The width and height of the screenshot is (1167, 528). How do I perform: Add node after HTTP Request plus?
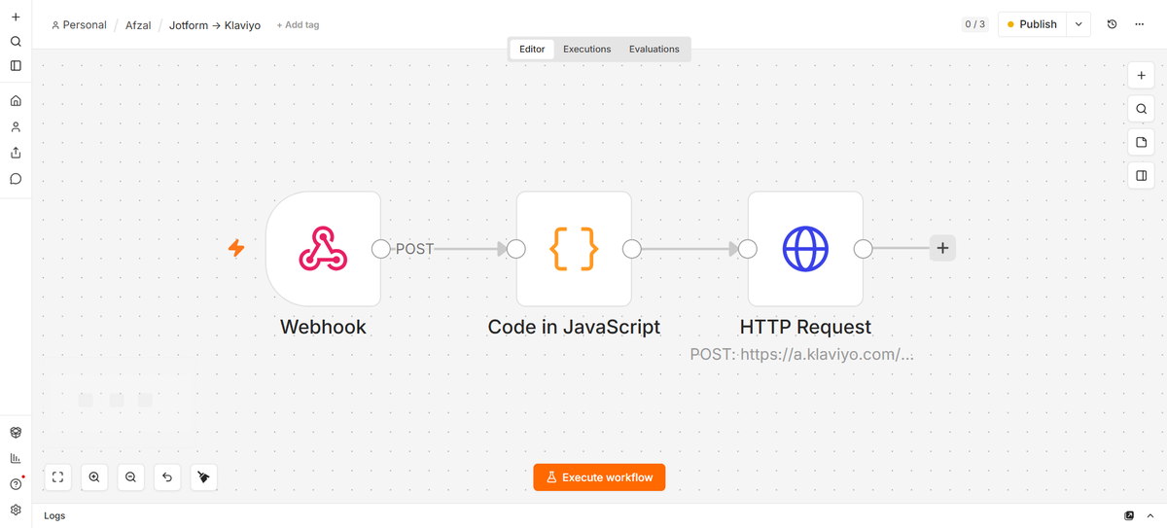(942, 248)
